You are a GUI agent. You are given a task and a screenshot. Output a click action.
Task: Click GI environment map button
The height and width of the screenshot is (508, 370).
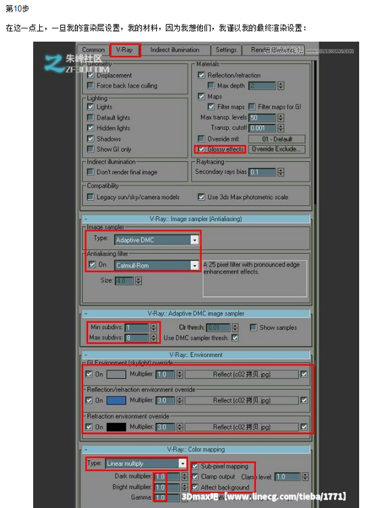pyautogui.click(x=241, y=374)
